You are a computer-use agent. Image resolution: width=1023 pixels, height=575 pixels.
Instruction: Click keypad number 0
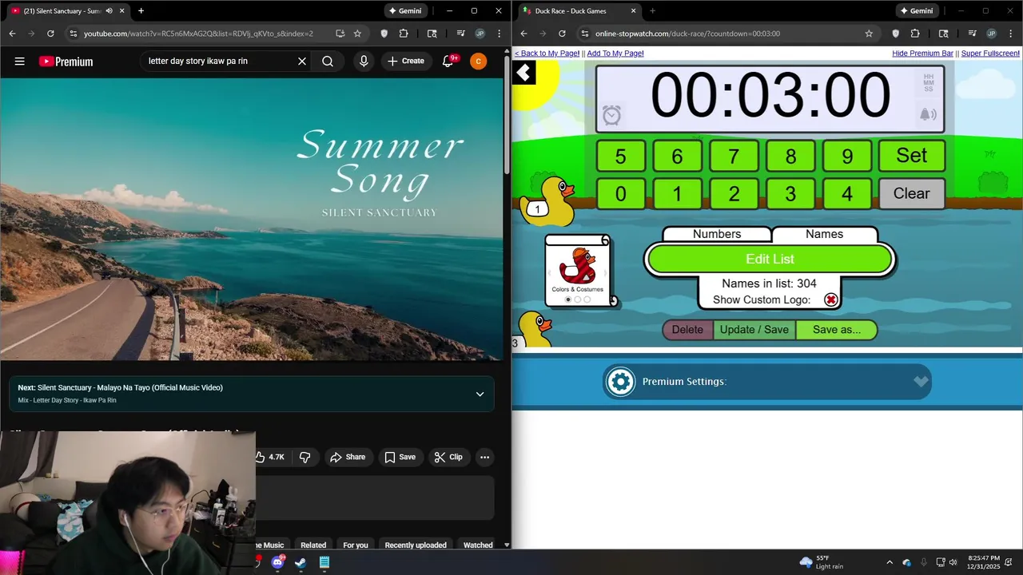coord(621,193)
